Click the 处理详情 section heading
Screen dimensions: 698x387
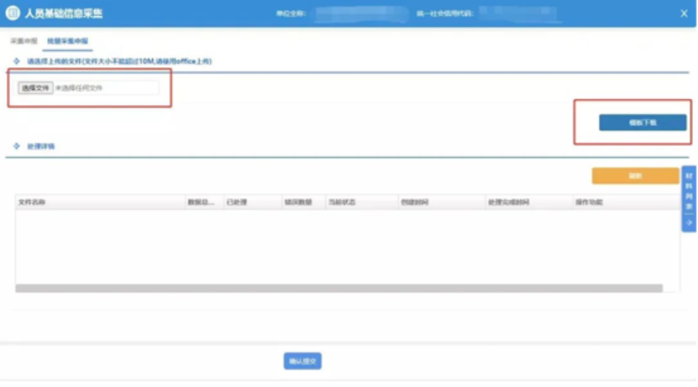tap(41, 146)
